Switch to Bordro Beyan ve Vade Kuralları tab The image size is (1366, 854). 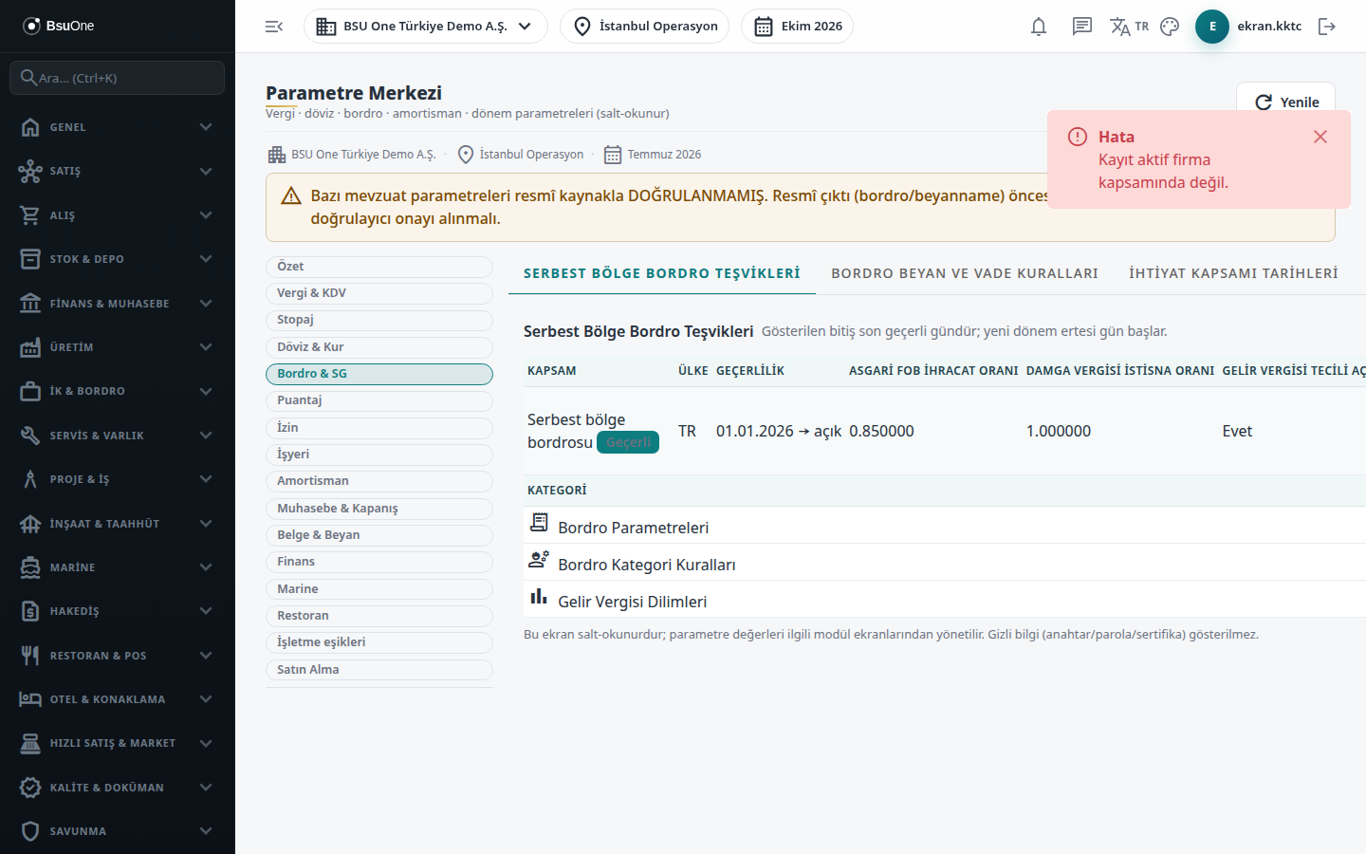[965, 273]
